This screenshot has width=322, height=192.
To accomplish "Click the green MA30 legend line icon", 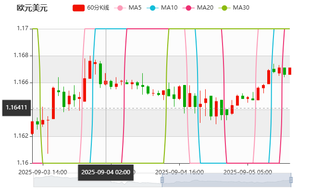I will 224,8.
